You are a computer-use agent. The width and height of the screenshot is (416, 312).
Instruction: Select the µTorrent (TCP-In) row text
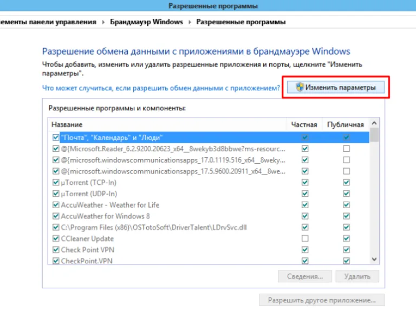[x=89, y=182]
